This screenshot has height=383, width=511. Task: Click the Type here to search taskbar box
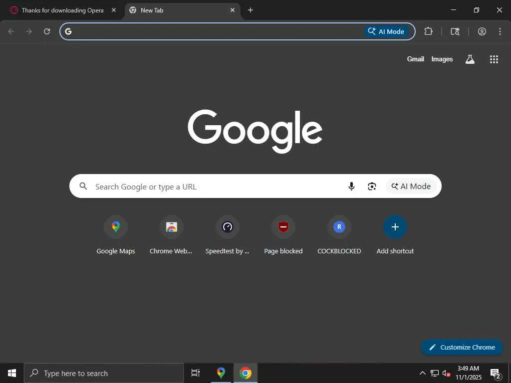click(x=104, y=373)
